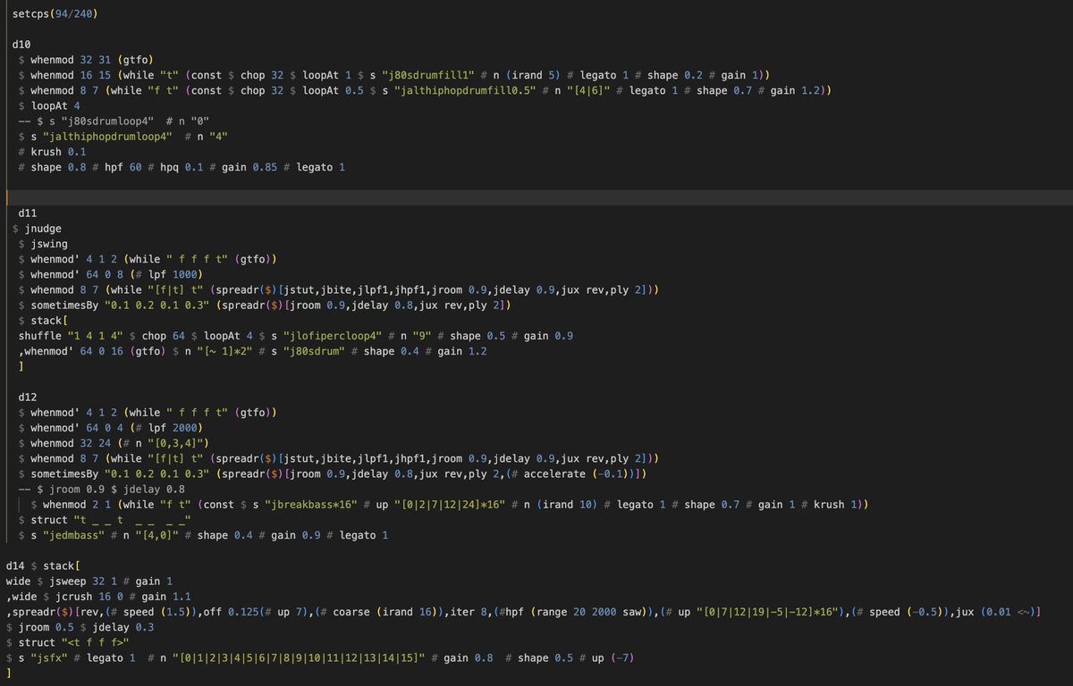Click the "gain 0.85" value

[249, 167]
